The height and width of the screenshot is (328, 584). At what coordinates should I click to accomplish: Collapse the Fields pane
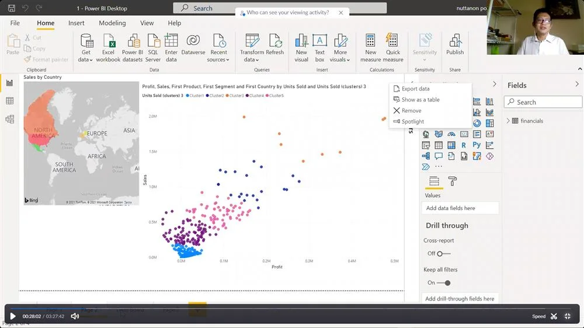click(x=577, y=85)
